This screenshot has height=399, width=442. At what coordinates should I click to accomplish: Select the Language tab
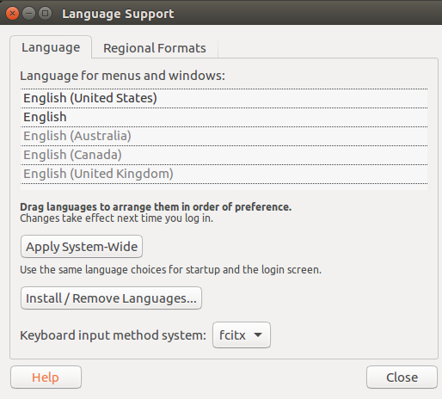(x=51, y=47)
